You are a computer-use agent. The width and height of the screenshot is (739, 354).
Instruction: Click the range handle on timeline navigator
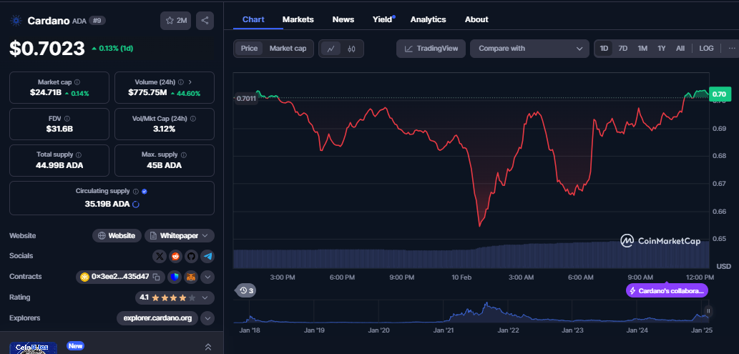click(x=708, y=311)
